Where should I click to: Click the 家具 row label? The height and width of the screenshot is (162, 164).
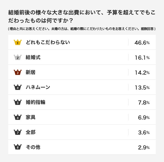tap(31, 117)
